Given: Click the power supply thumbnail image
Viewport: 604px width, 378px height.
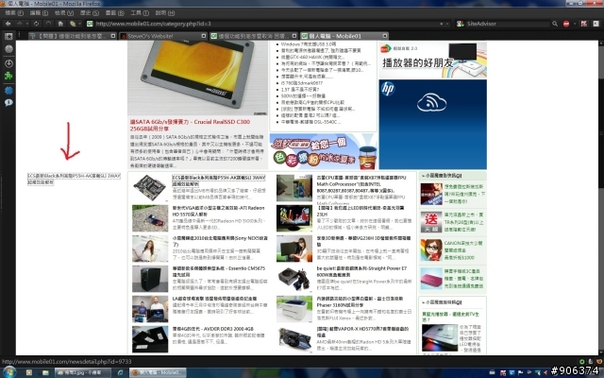Looking at the screenshot, I should (294, 279).
